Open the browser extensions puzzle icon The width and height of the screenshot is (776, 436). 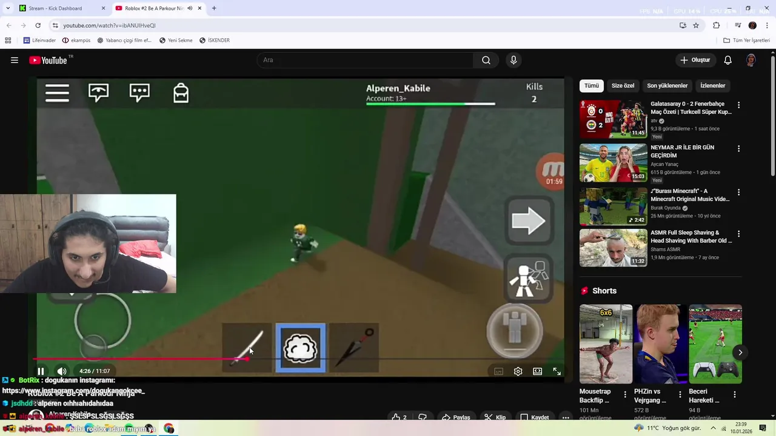click(717, 25)
